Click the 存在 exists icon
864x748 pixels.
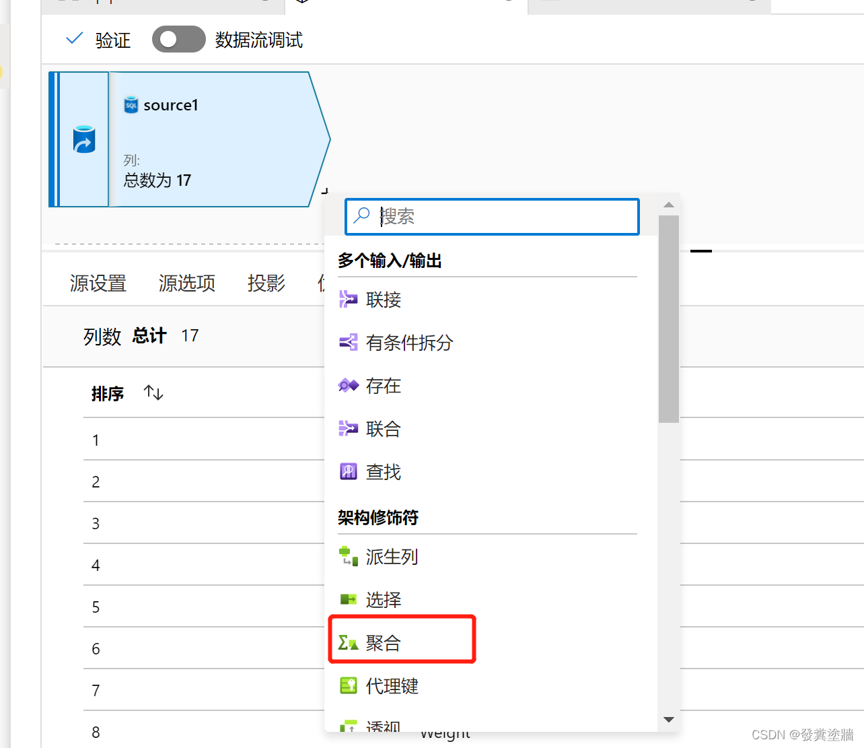[x=348, y=385]
